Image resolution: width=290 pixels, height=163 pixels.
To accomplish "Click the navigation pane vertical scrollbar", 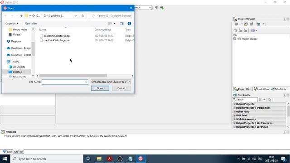I will [33, 49].
